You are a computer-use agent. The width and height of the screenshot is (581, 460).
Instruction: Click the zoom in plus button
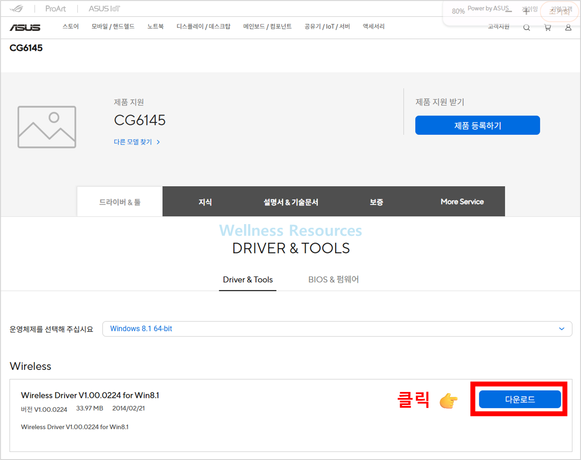pyautogui.click(x=526, y=11)
